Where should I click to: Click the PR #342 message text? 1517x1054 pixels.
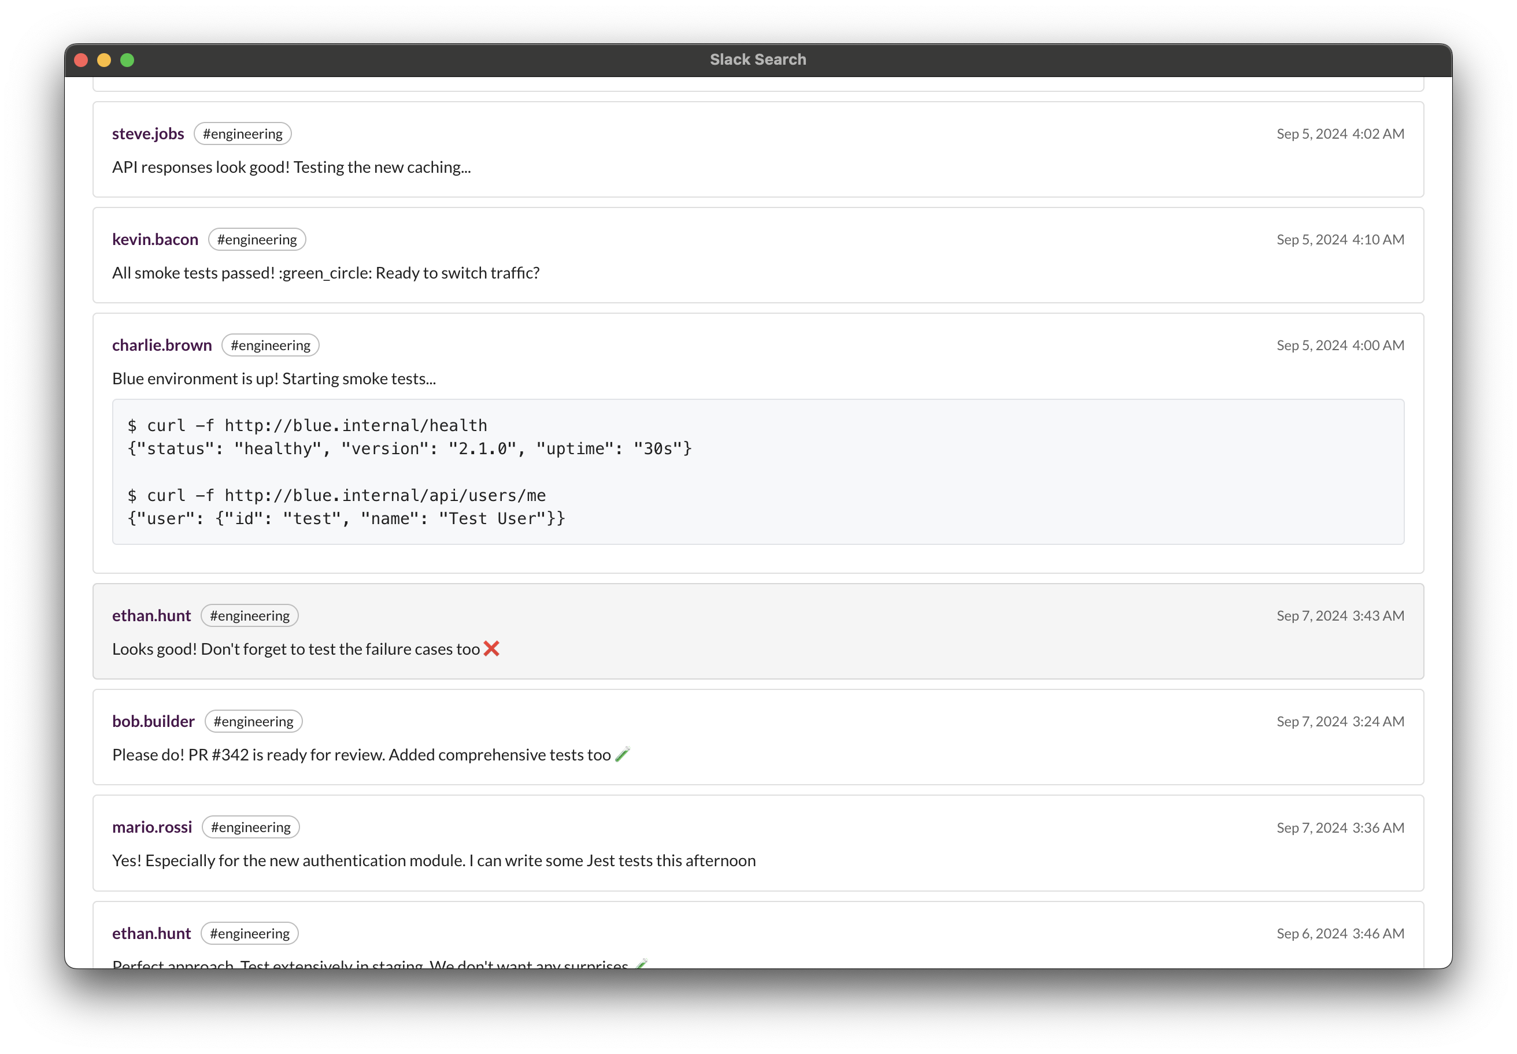[361, 755]
